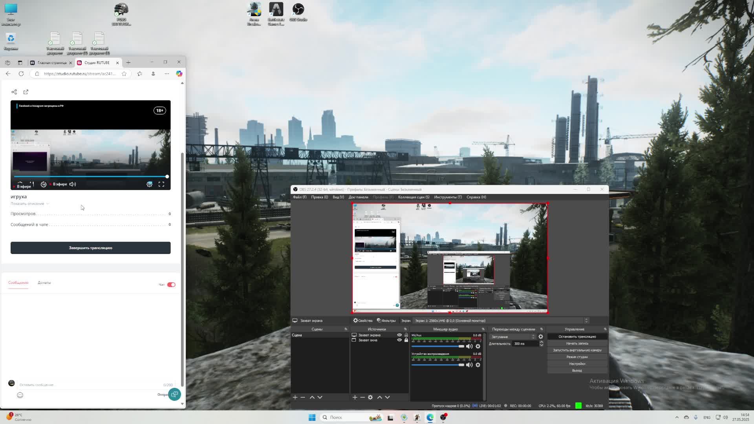
Task: Hide the Захват экрана source with eye icon
Action: click(x=399, y=335)
